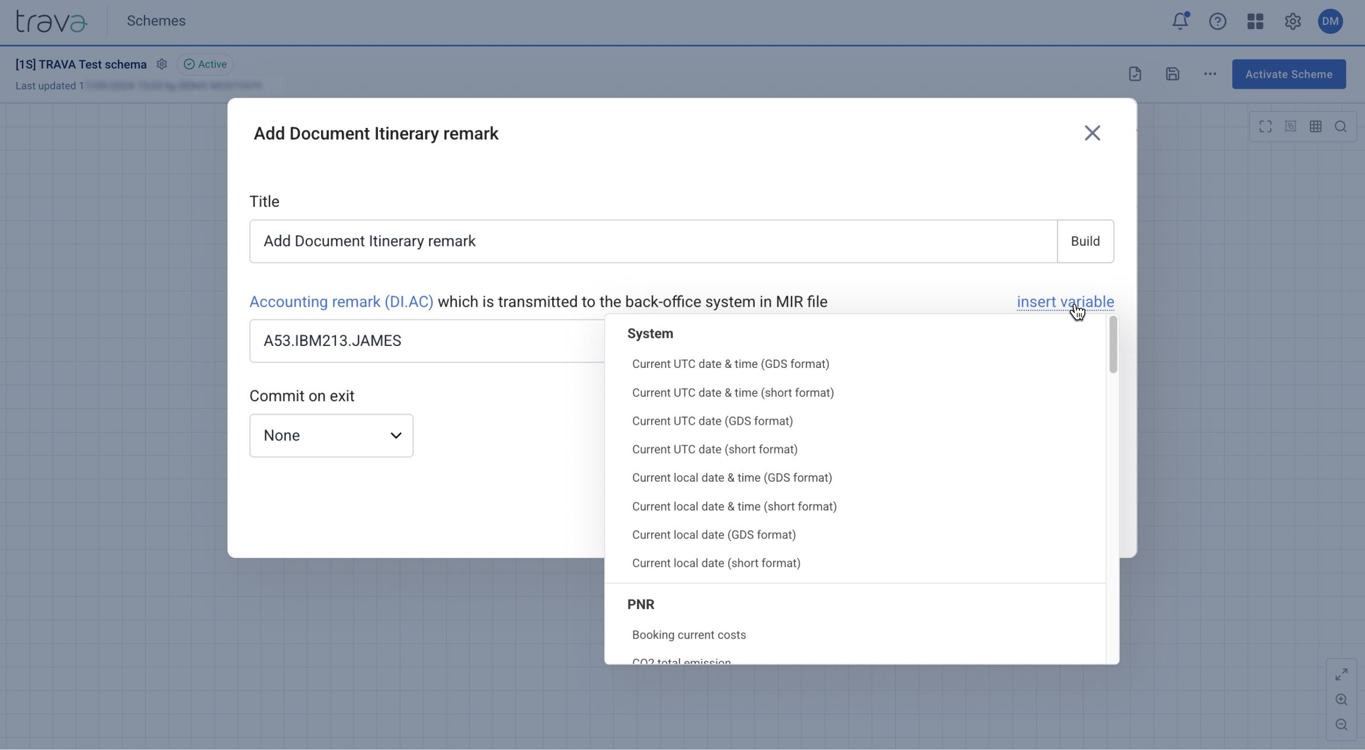Choose Current local date (short format)
Image resolution: width=1365 pixels, height=750 pixels.
pyautogui.click(x=716, y=563)
